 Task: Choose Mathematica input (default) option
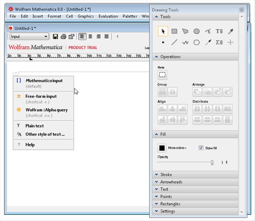pos(44,83)
